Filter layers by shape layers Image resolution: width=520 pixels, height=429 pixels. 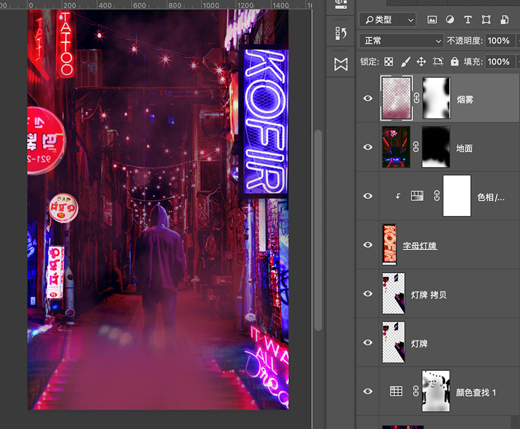486,20
